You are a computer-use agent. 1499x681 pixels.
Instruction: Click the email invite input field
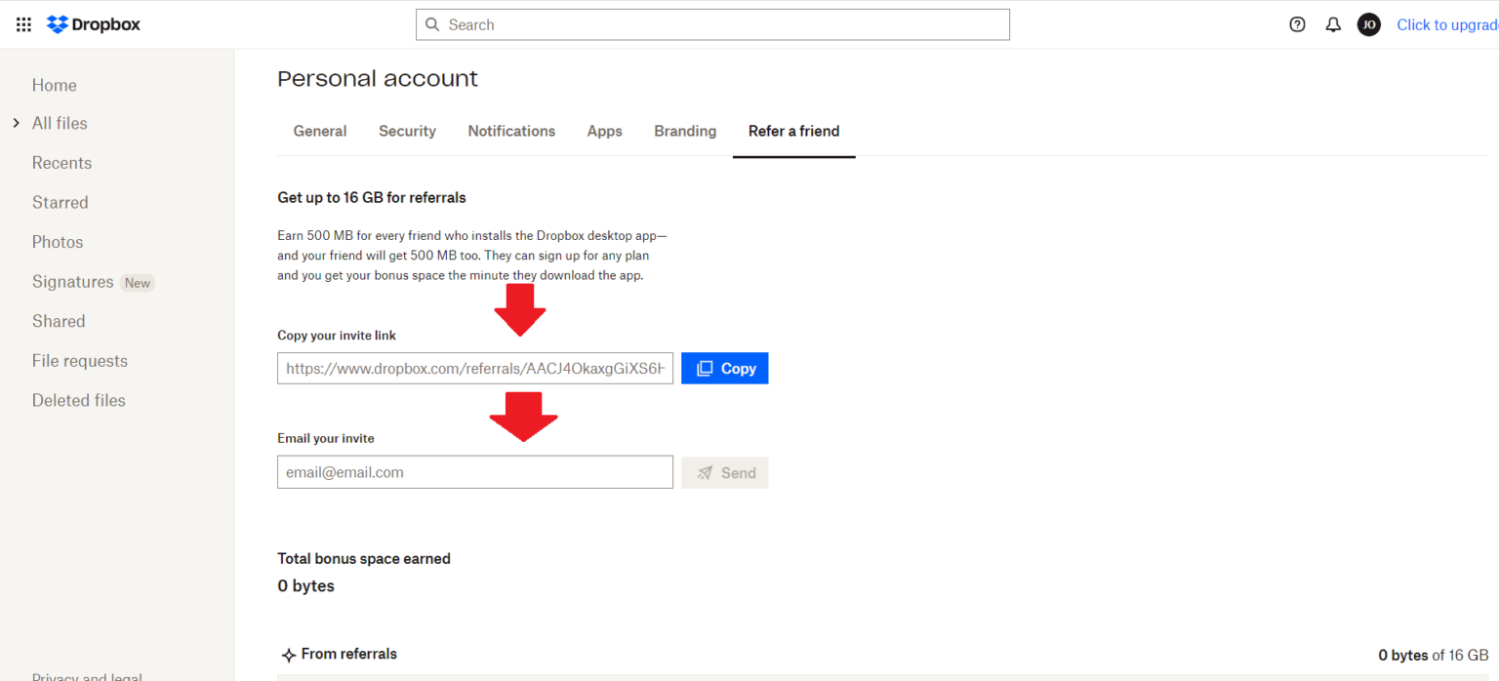coord(475,472)
